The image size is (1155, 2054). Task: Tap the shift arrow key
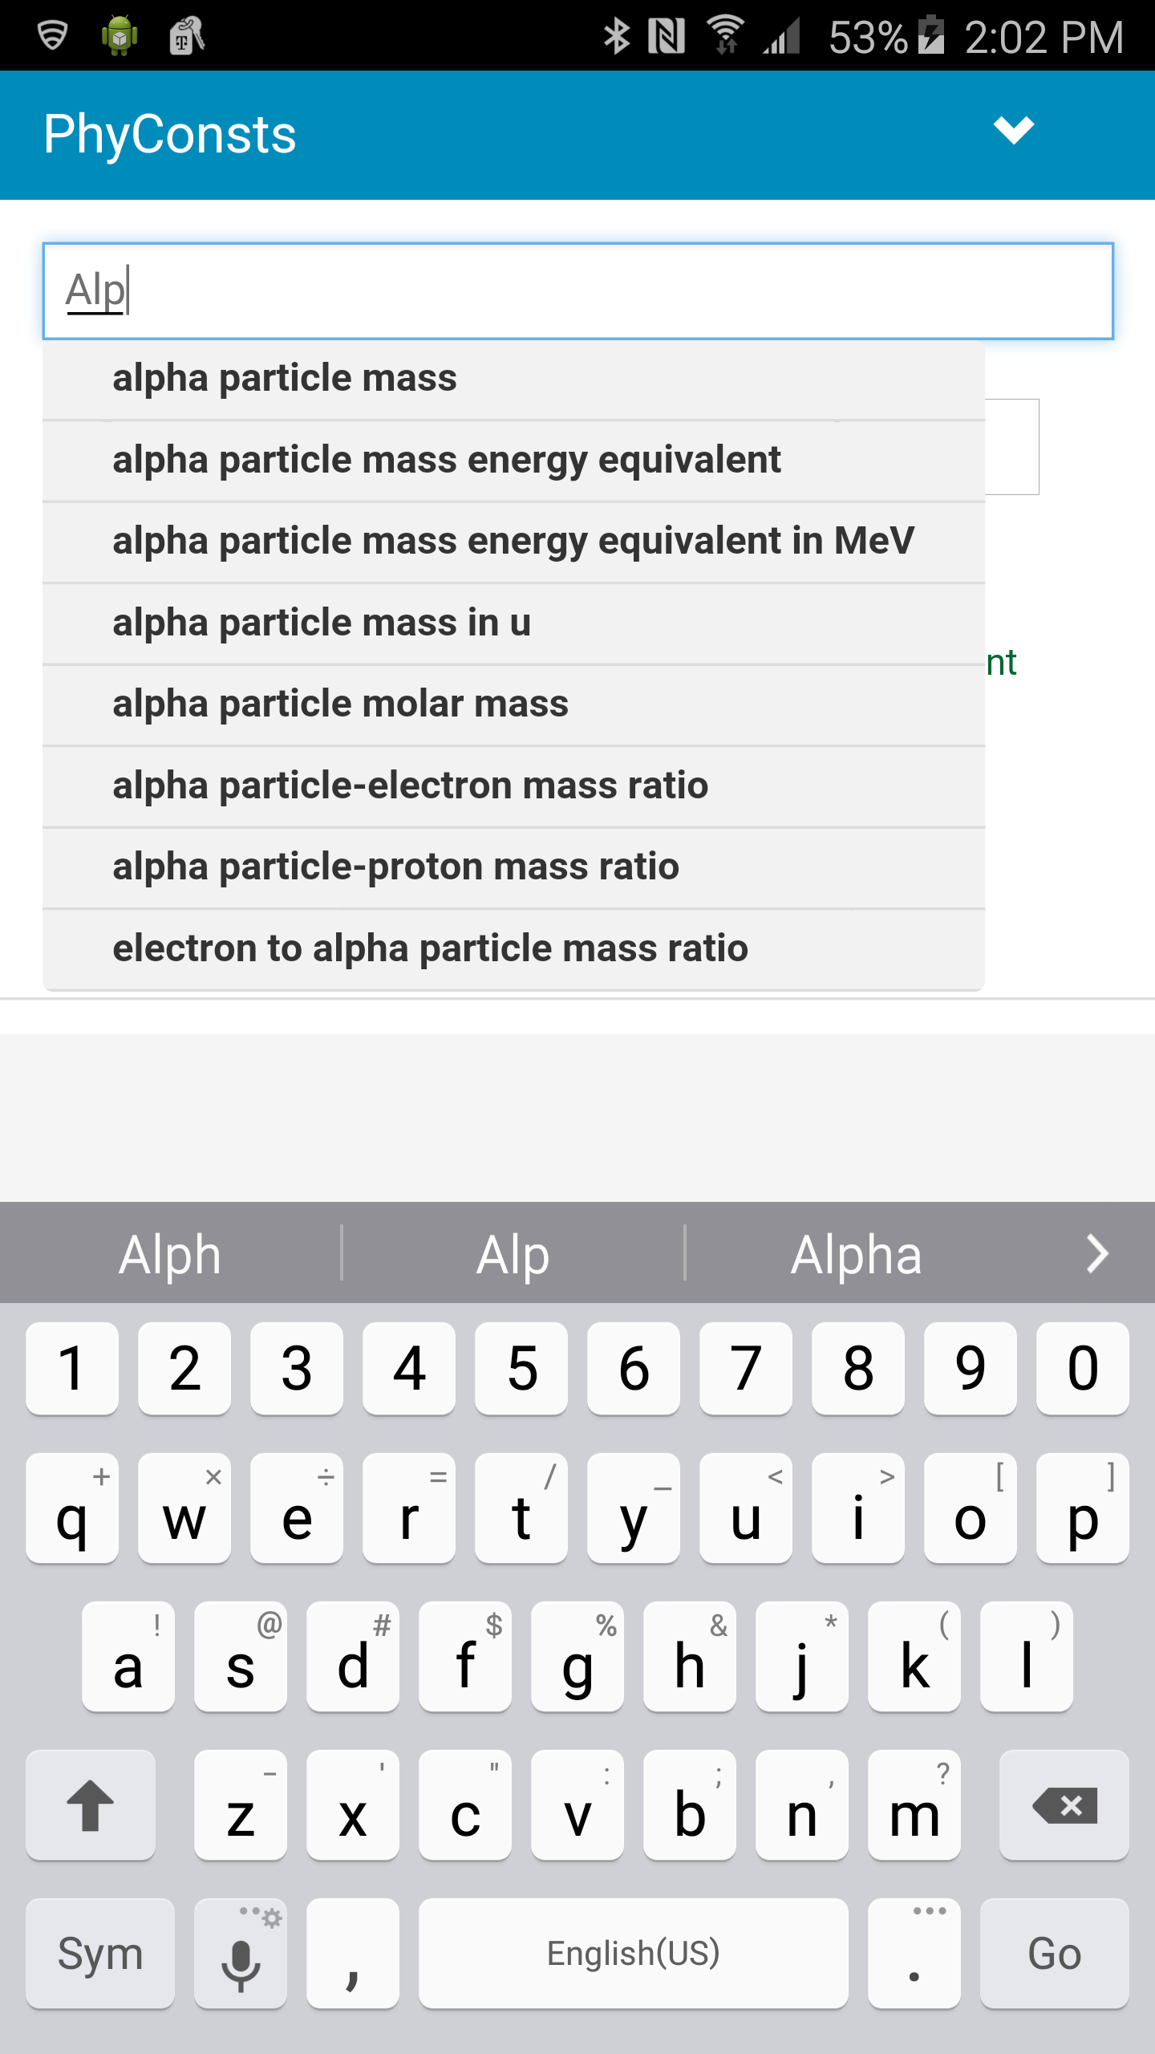(91, 1805)
